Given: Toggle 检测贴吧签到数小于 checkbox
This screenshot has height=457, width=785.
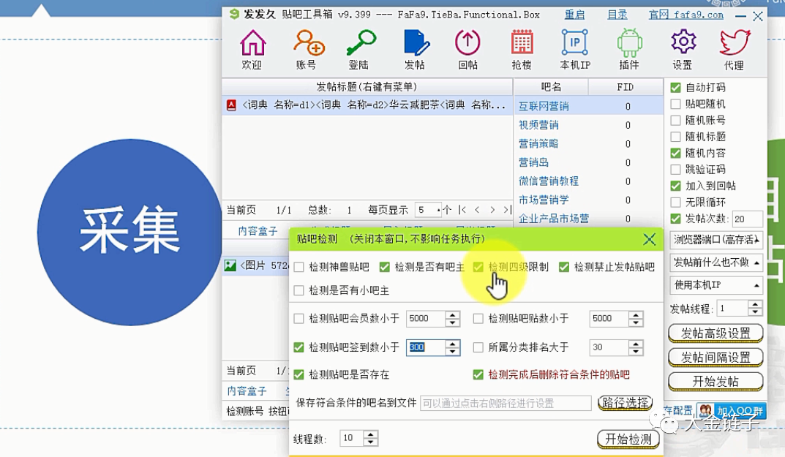Looking at the screenshot, I should click(299, 347).
